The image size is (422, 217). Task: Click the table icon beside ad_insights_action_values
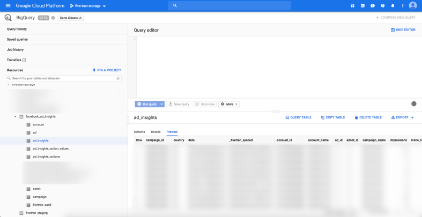(28, 149)
